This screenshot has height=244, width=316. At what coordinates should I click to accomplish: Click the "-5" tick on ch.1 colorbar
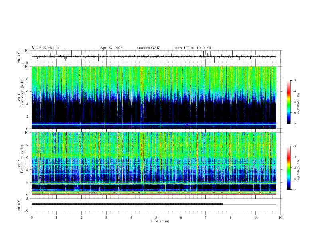click(x=294, y=102)
